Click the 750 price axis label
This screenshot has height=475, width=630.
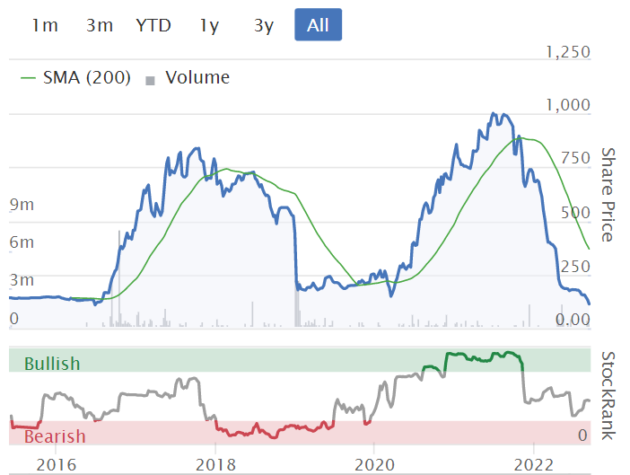(x=575, y=158)
